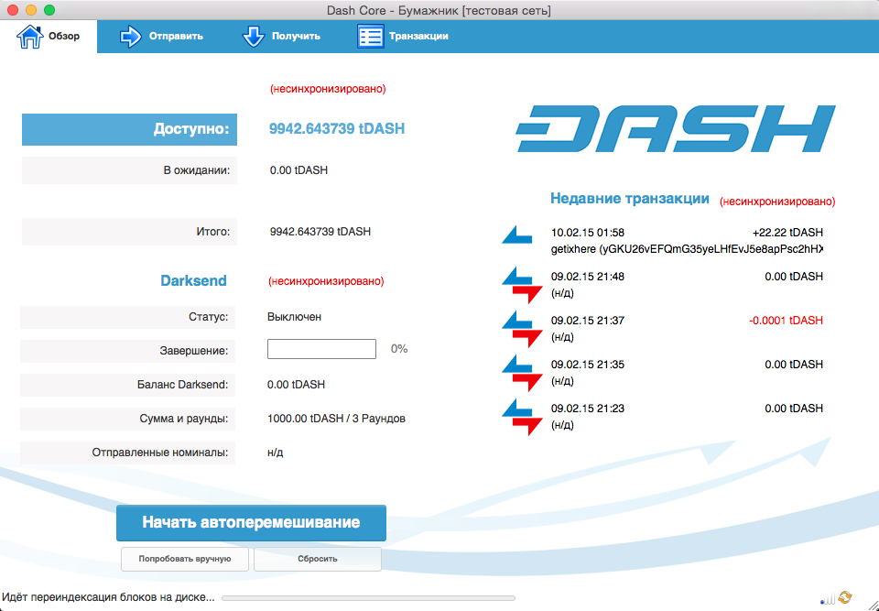Image resolution: width=879 pixels, height=611 pixels.
Task: Click the Статус value Выключен
Action: (294, 317)
